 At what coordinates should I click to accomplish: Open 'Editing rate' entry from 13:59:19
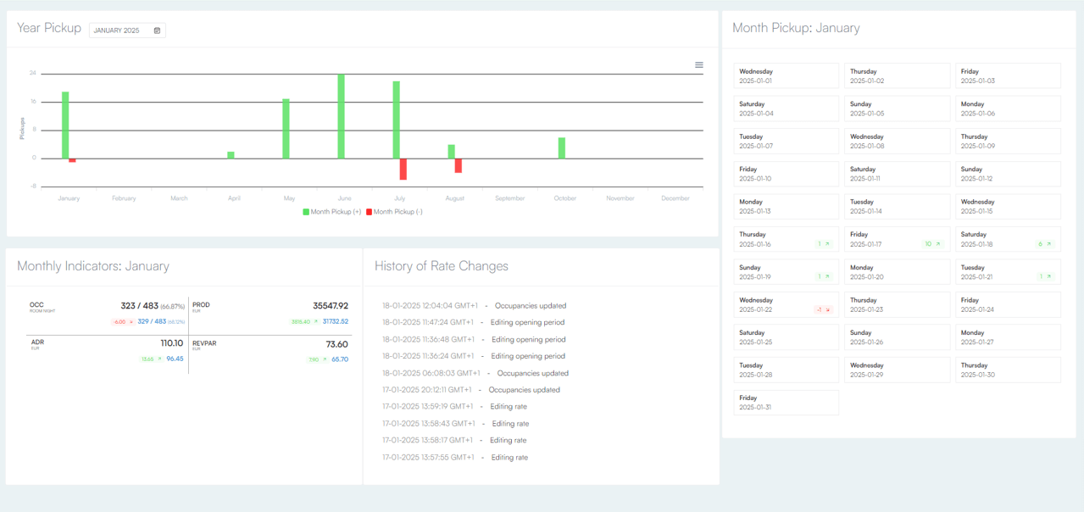tap(454, 407)
